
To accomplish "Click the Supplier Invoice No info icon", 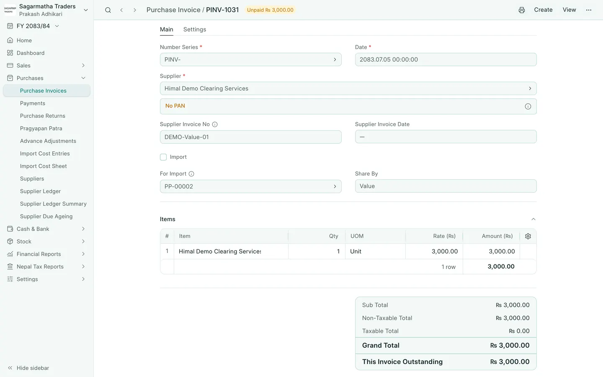I will pyautogui.click(x=215, y=124).
